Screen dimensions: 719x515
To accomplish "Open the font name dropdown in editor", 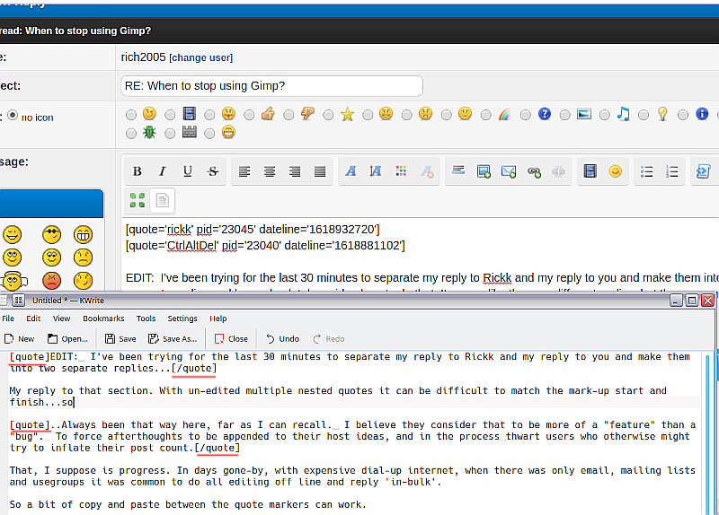I will tap(351, 171).
